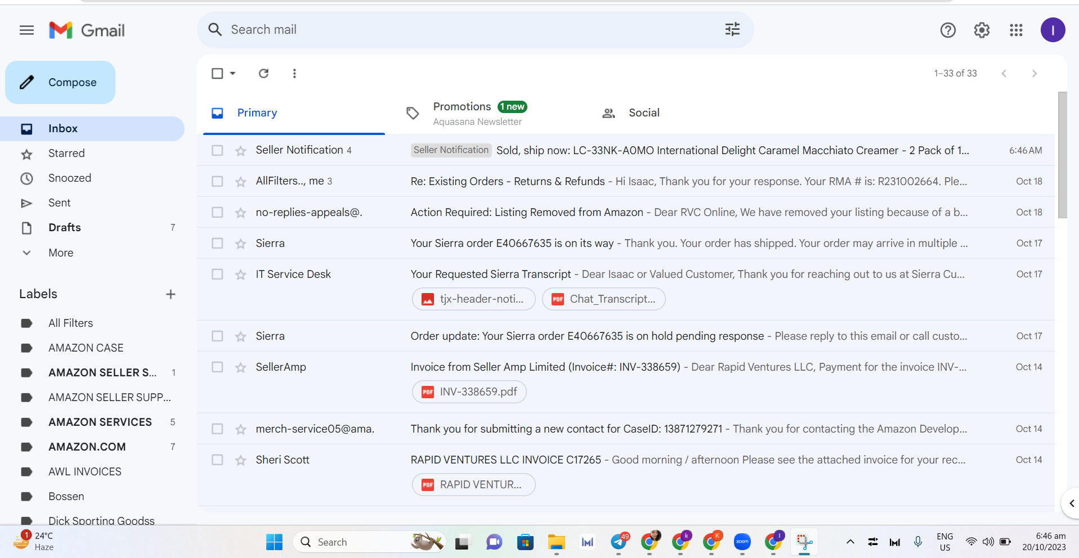Open the 1–33 of 33 pagination info
The image size is (1079, 558).
click(x=955, y=74)
